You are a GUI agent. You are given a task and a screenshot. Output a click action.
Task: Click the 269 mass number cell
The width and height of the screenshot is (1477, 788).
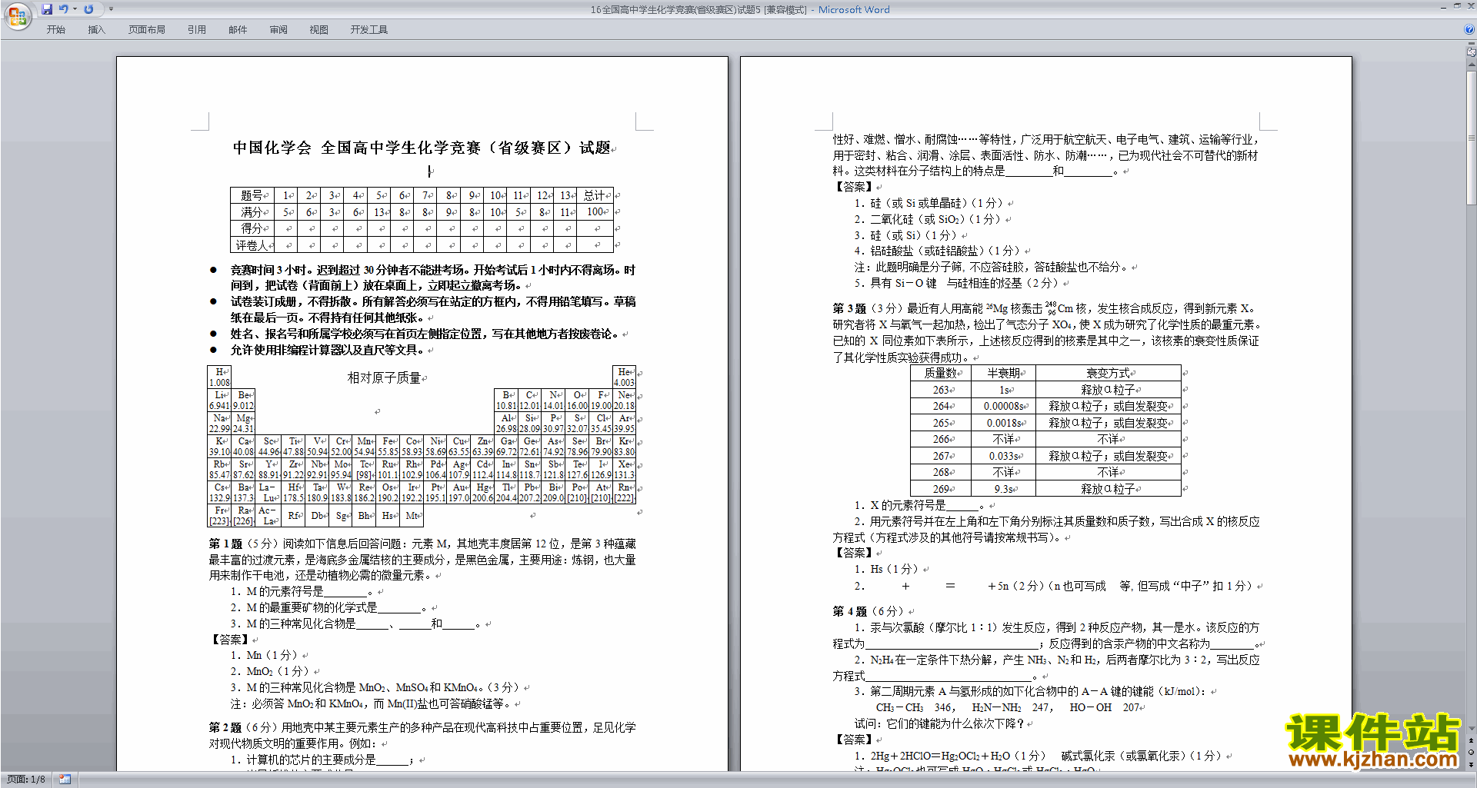(940, 489)
